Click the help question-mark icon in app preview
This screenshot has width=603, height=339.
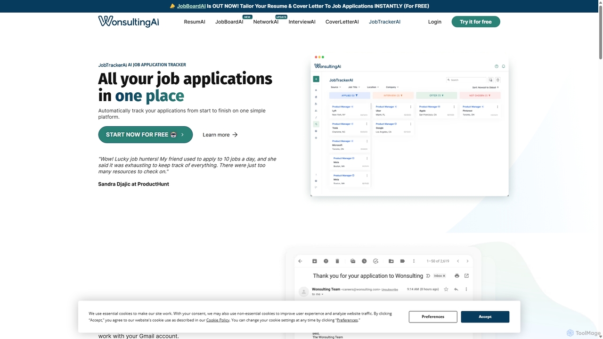point(497,66)
